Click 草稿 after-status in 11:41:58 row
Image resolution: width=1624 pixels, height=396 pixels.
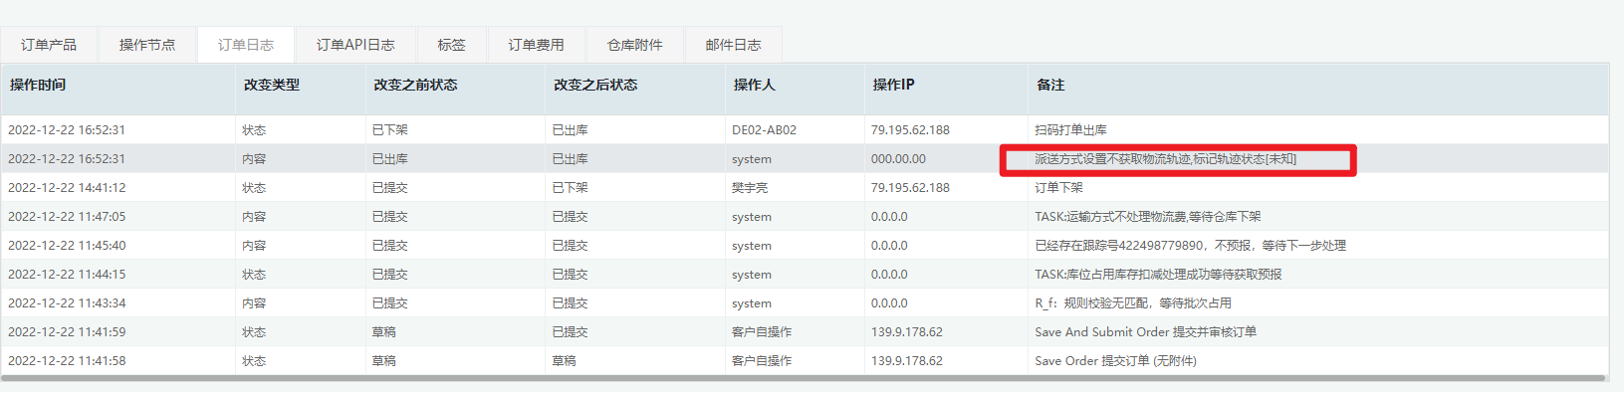click(x=564, y=361)
